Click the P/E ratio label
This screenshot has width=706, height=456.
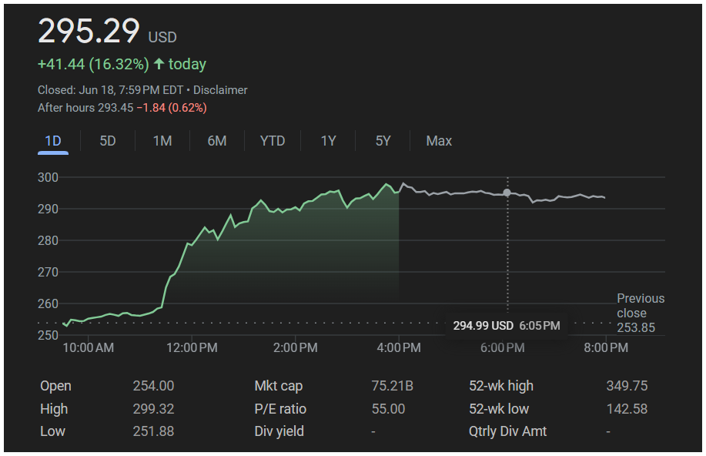280,409
